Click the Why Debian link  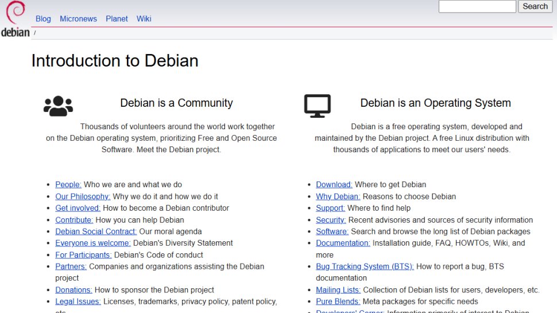[338, 196]
